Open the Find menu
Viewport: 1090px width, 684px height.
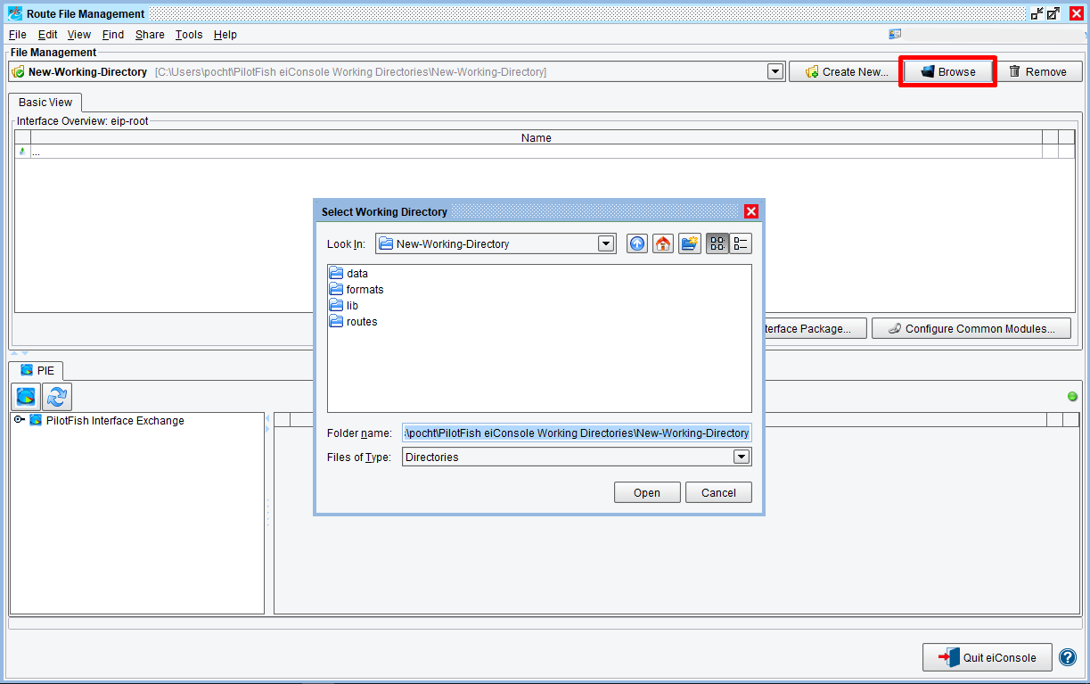(113, 35)
